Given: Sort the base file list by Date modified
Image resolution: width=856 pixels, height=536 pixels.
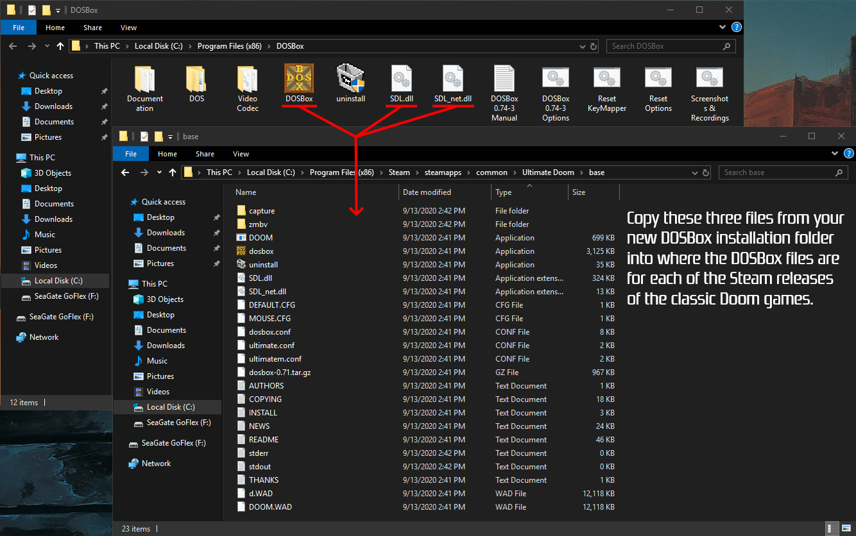Looking at the screenshot, I should pyautogui.click(x=427, y=192).
